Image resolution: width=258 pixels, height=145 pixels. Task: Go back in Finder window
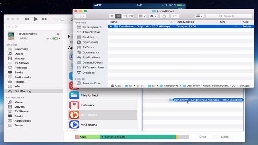click(77, 16)
